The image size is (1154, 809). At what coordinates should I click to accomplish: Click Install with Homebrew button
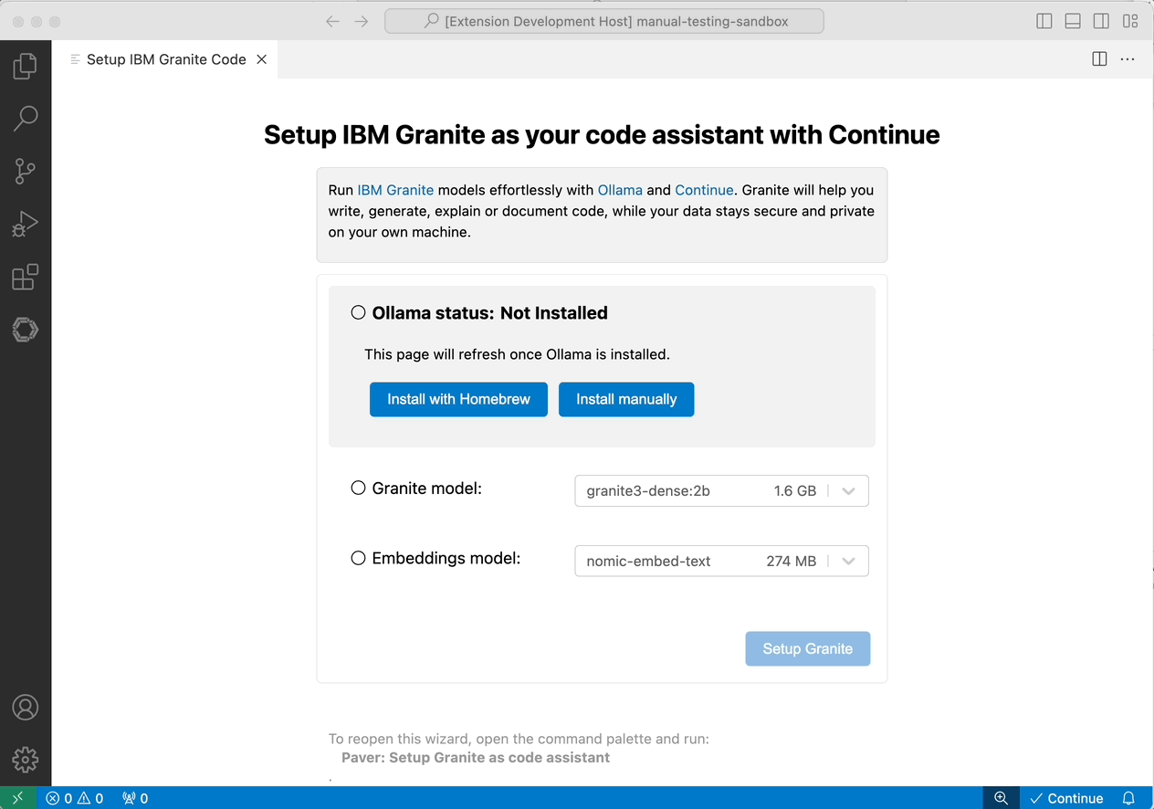(458, 399)
